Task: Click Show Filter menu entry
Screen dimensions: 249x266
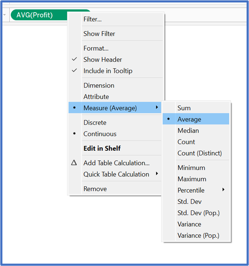Action: tap(99, 34)
